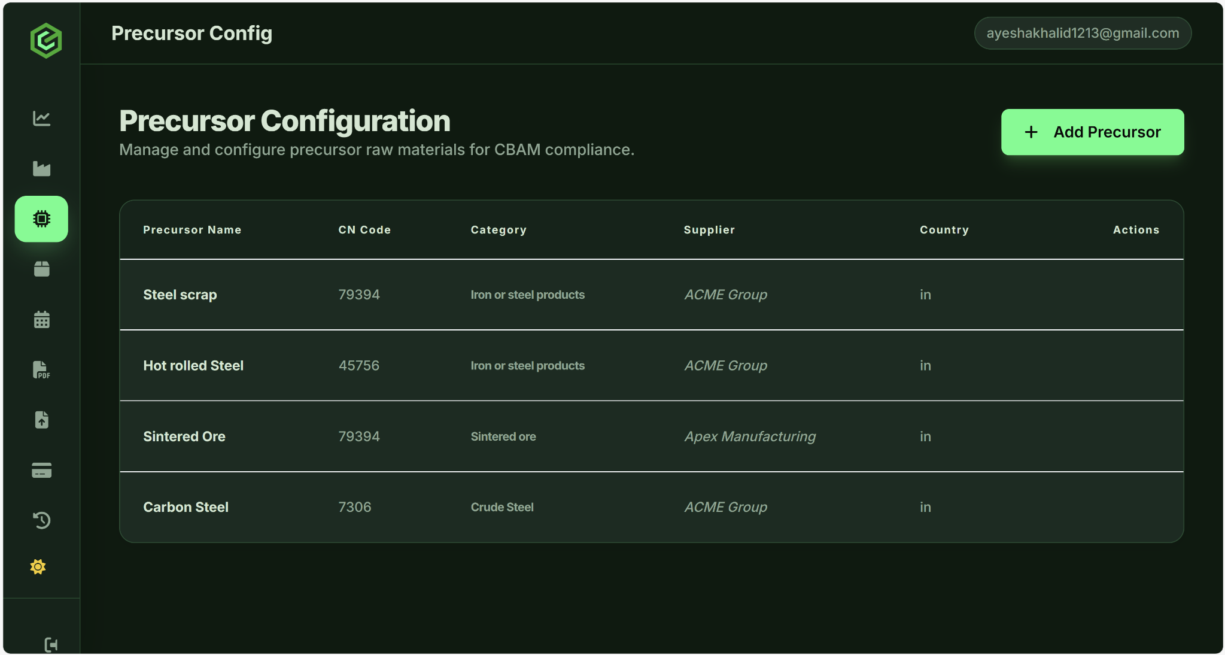Click the logout icon at sidebar bottom
The height and width of the screenshot is (655, 1225).
point(50,644)
